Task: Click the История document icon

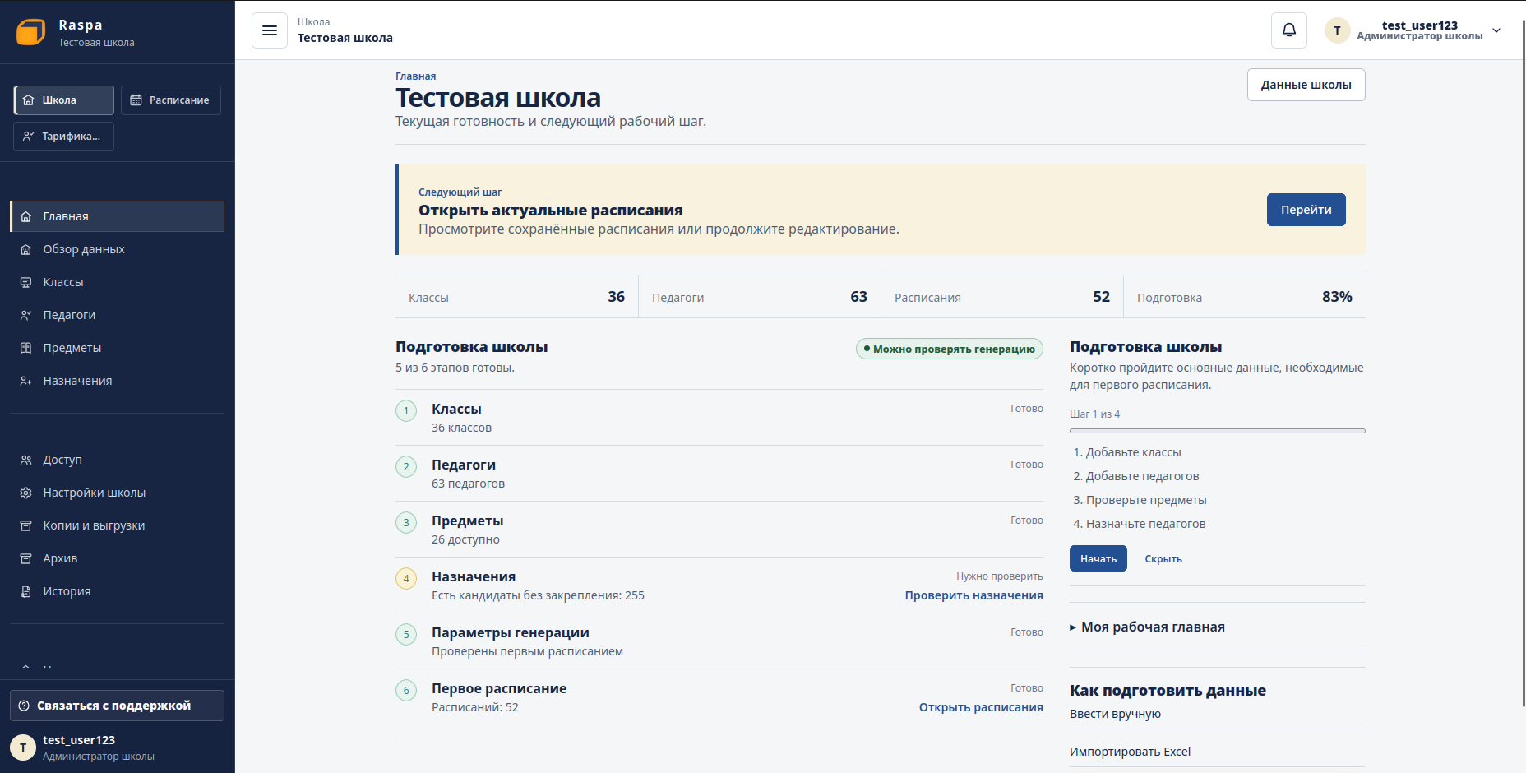Action: pos(26,591)
